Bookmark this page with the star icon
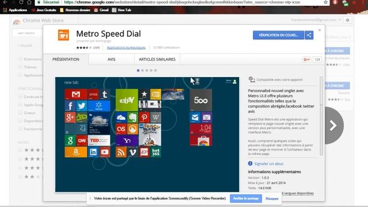The width and height of the screenshot is (368, 207). click(x=325, y=2)
